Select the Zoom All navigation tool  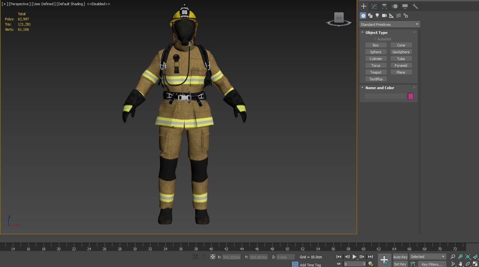(x=460, y=257)
